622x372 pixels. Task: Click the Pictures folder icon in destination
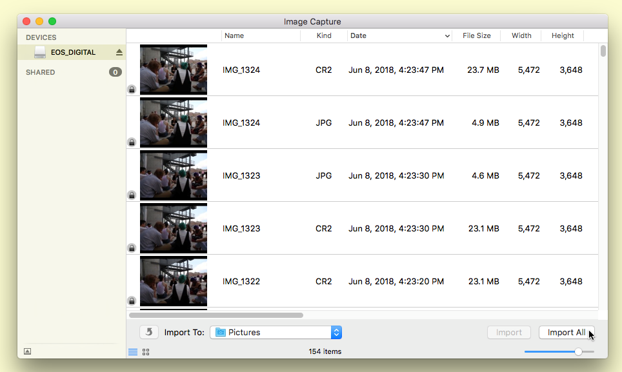[221, 333]
